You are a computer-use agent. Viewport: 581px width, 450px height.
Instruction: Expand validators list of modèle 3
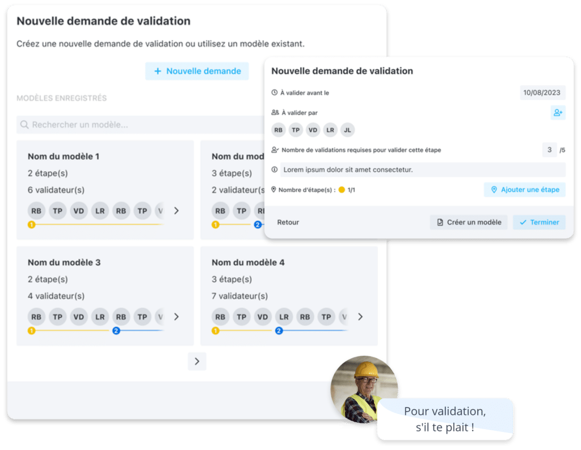(x=176, y=317)
